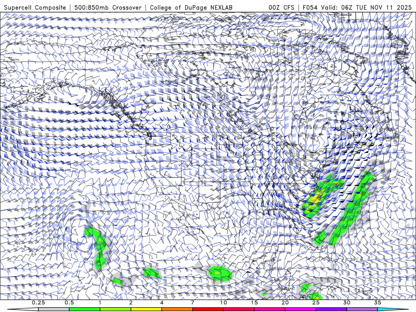
Task: Click the "4" legend value
Action: (162, 303)
